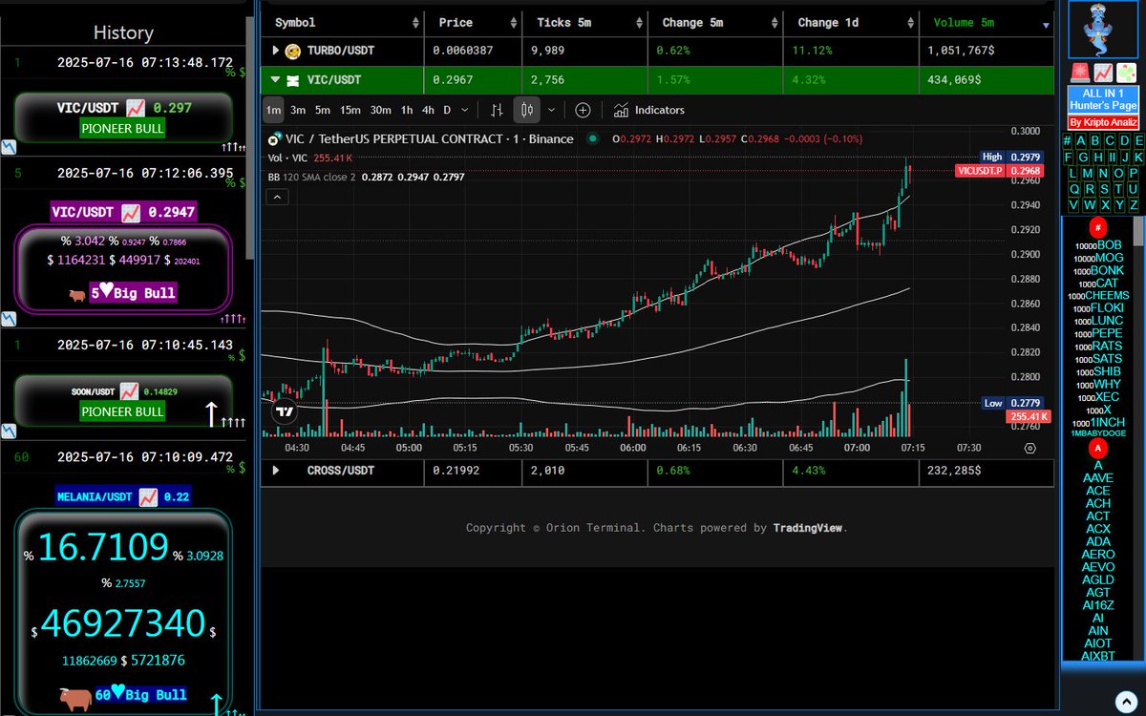Image resolution: width=1146 pixels, height=716 pixels.
Task: Select the D daily timeframe
Action: (x=447, y=110)
